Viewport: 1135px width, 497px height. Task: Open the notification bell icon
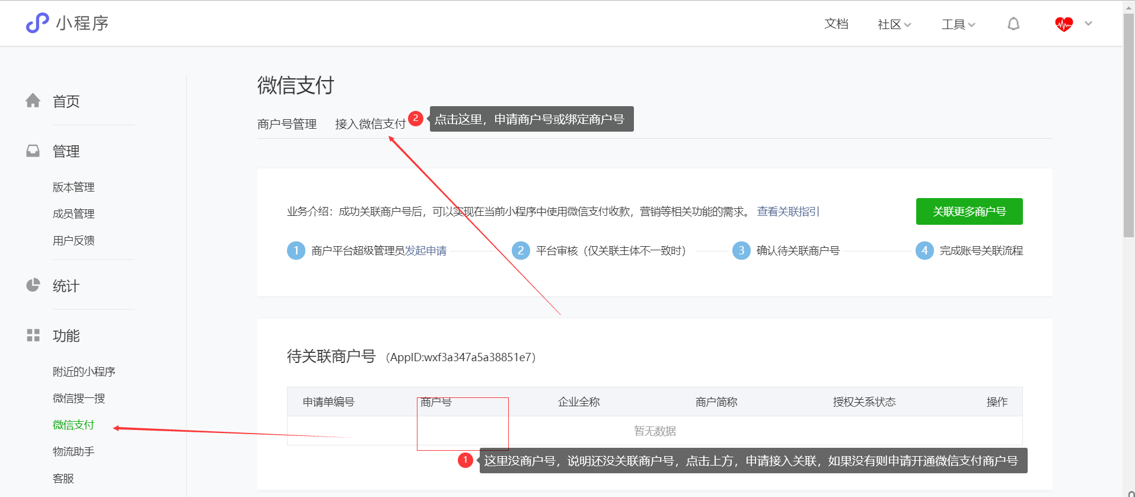[x=1013, y=24]
